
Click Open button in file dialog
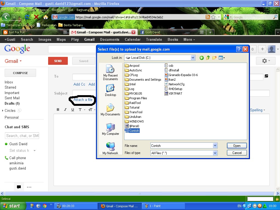pos(237,145)
